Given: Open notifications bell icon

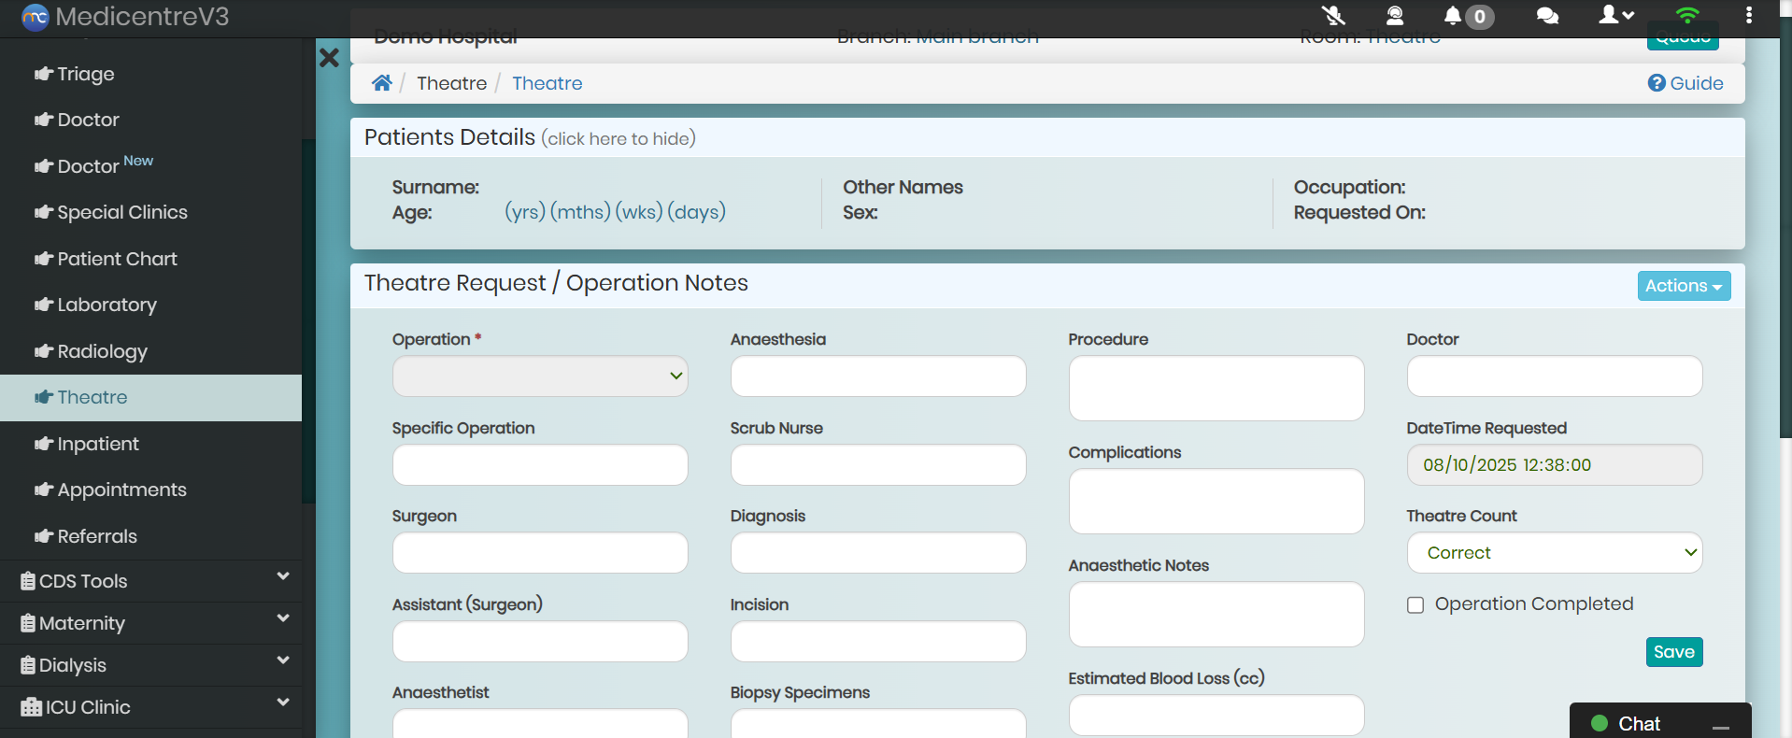Looking at the screenshot, I should click(x=1453, y=16).
